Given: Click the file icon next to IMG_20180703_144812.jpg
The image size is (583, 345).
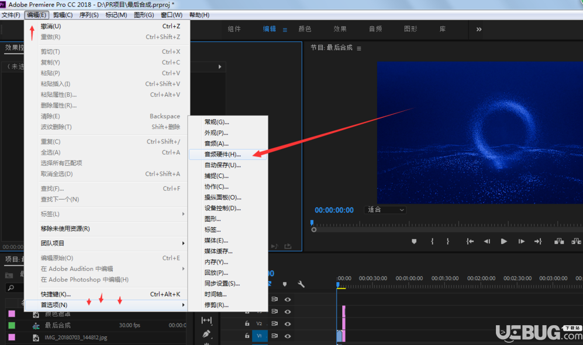Looking at the screenshot, I should point(36,338).
